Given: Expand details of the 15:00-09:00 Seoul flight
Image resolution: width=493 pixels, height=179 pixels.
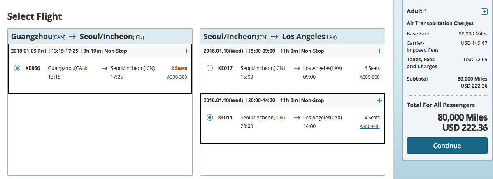Looking at the screenshot, I should [379, 51].
